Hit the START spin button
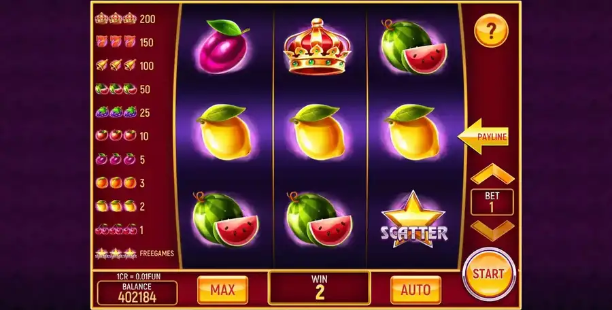The width and height of the screenshot is (612, 310). (x=489, y=274)
